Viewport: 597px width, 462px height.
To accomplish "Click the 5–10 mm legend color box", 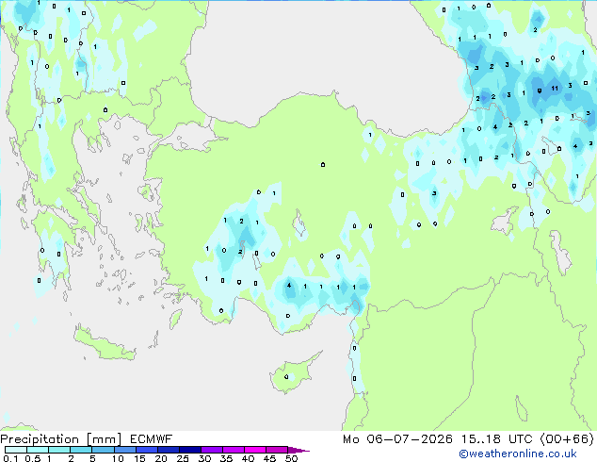I will pyautogui.click(x=103, y=450).
